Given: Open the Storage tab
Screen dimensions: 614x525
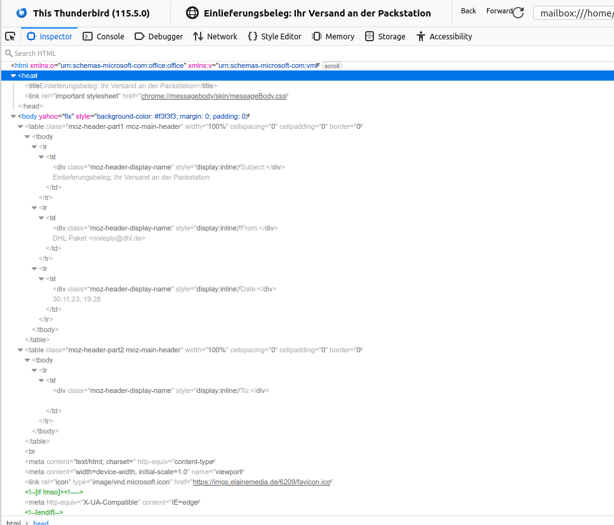Looking at the screenshot, I should pos(385,36).
